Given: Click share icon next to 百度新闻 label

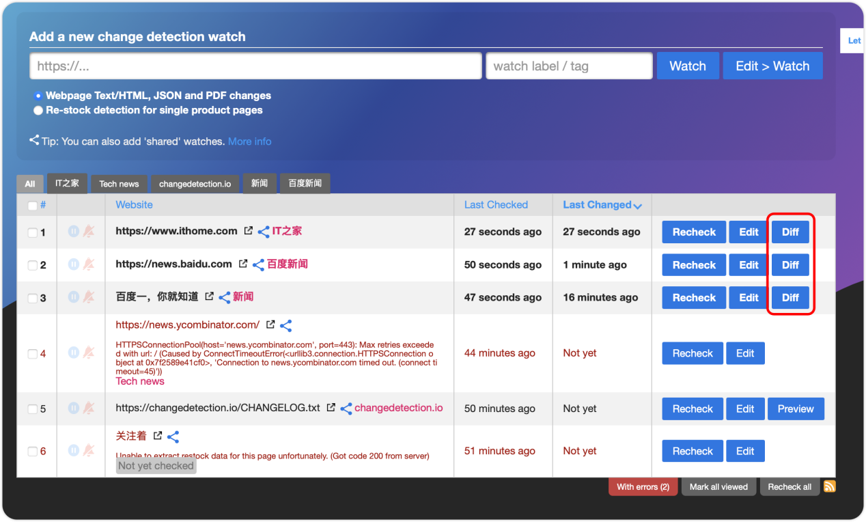Looking at the screenshot, I should coord(258,264).
